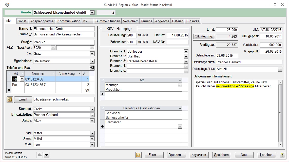This screenshot has width=289, height=162.
Task: Open the Datenpflege Status dropdown
Action: click(x=280, y=69)
